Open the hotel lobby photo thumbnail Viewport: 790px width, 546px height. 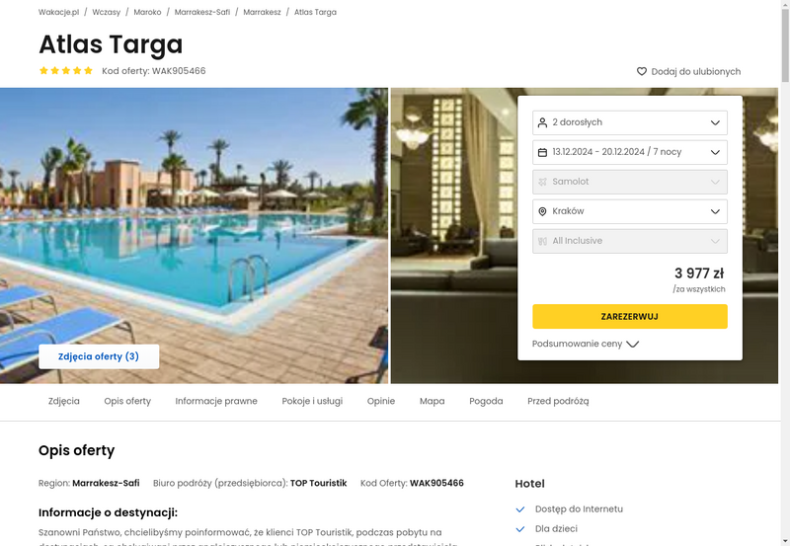tap(453, 236)
